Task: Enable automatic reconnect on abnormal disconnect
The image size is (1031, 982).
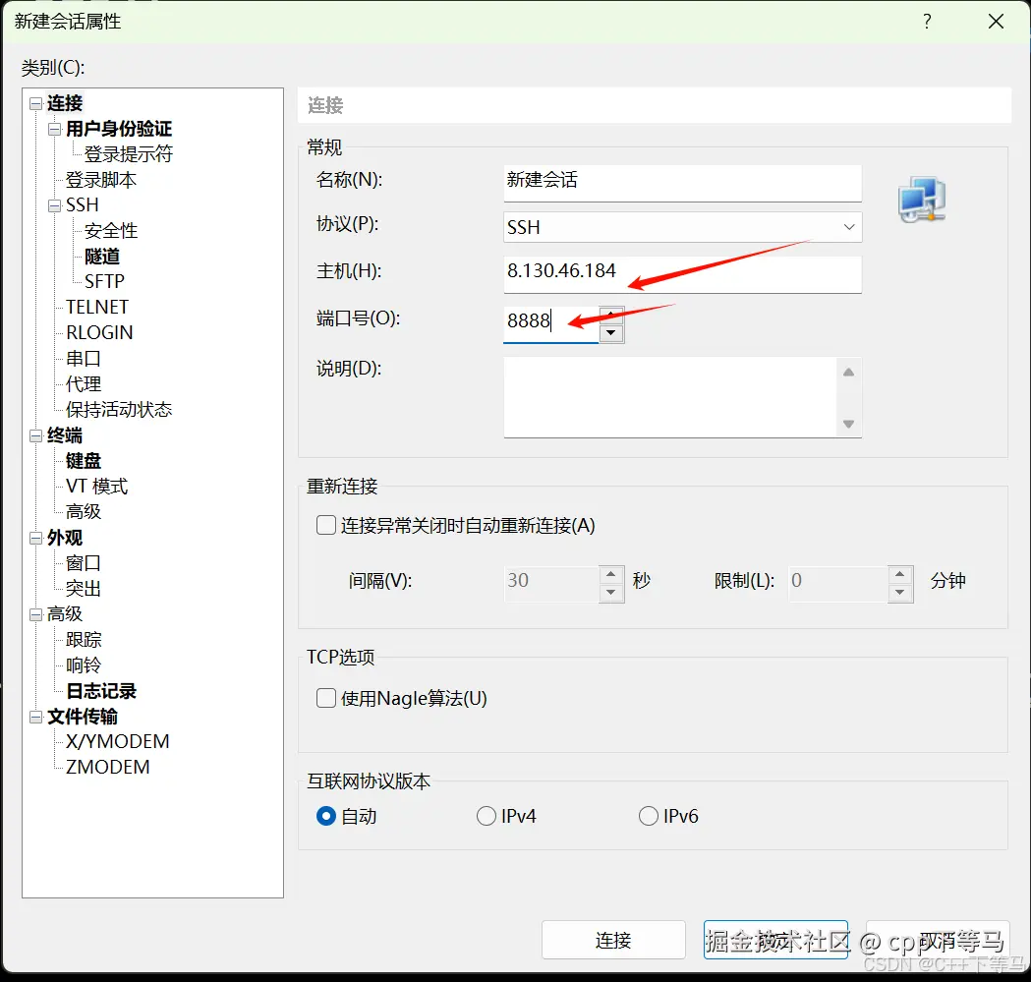Action: pyautogui.click(x=324, y=525)
